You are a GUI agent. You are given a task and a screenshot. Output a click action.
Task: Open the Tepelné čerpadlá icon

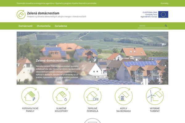tap(92, 96)
